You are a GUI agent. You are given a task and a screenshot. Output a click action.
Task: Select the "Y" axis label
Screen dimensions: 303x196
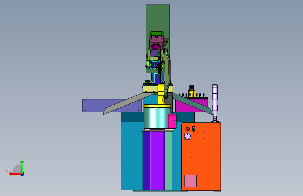click(22, 157)
